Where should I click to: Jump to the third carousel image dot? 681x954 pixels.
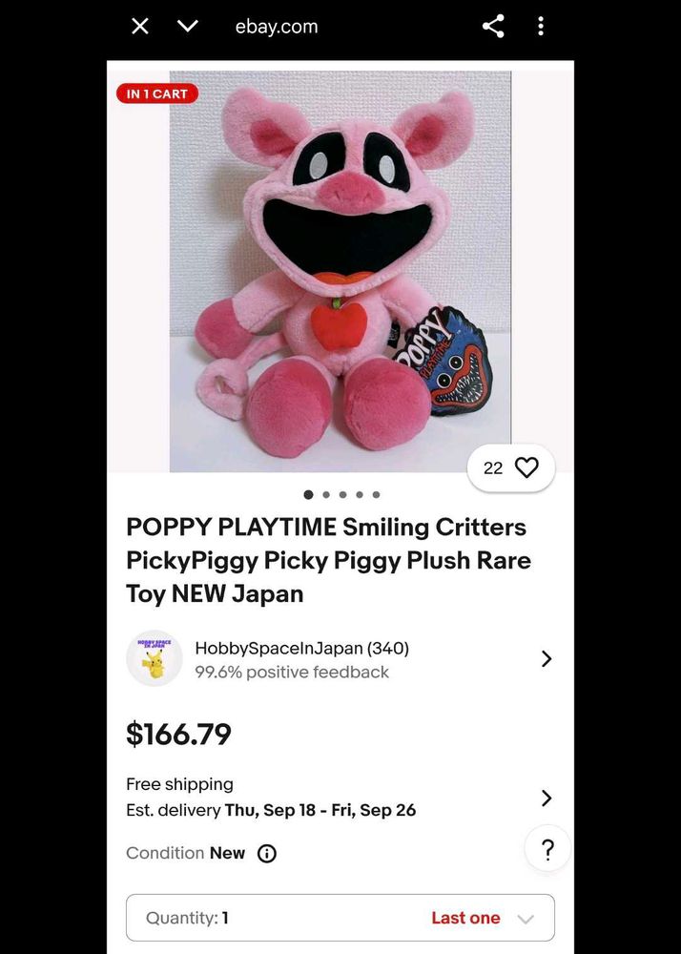[x=342, y=494]
